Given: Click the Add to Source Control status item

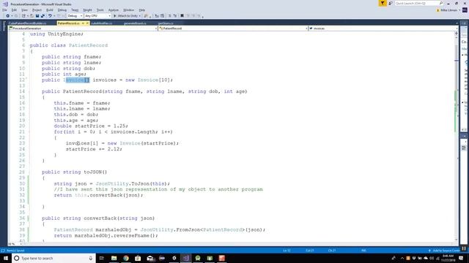Looking at the screenshot, I should (444, 251).
